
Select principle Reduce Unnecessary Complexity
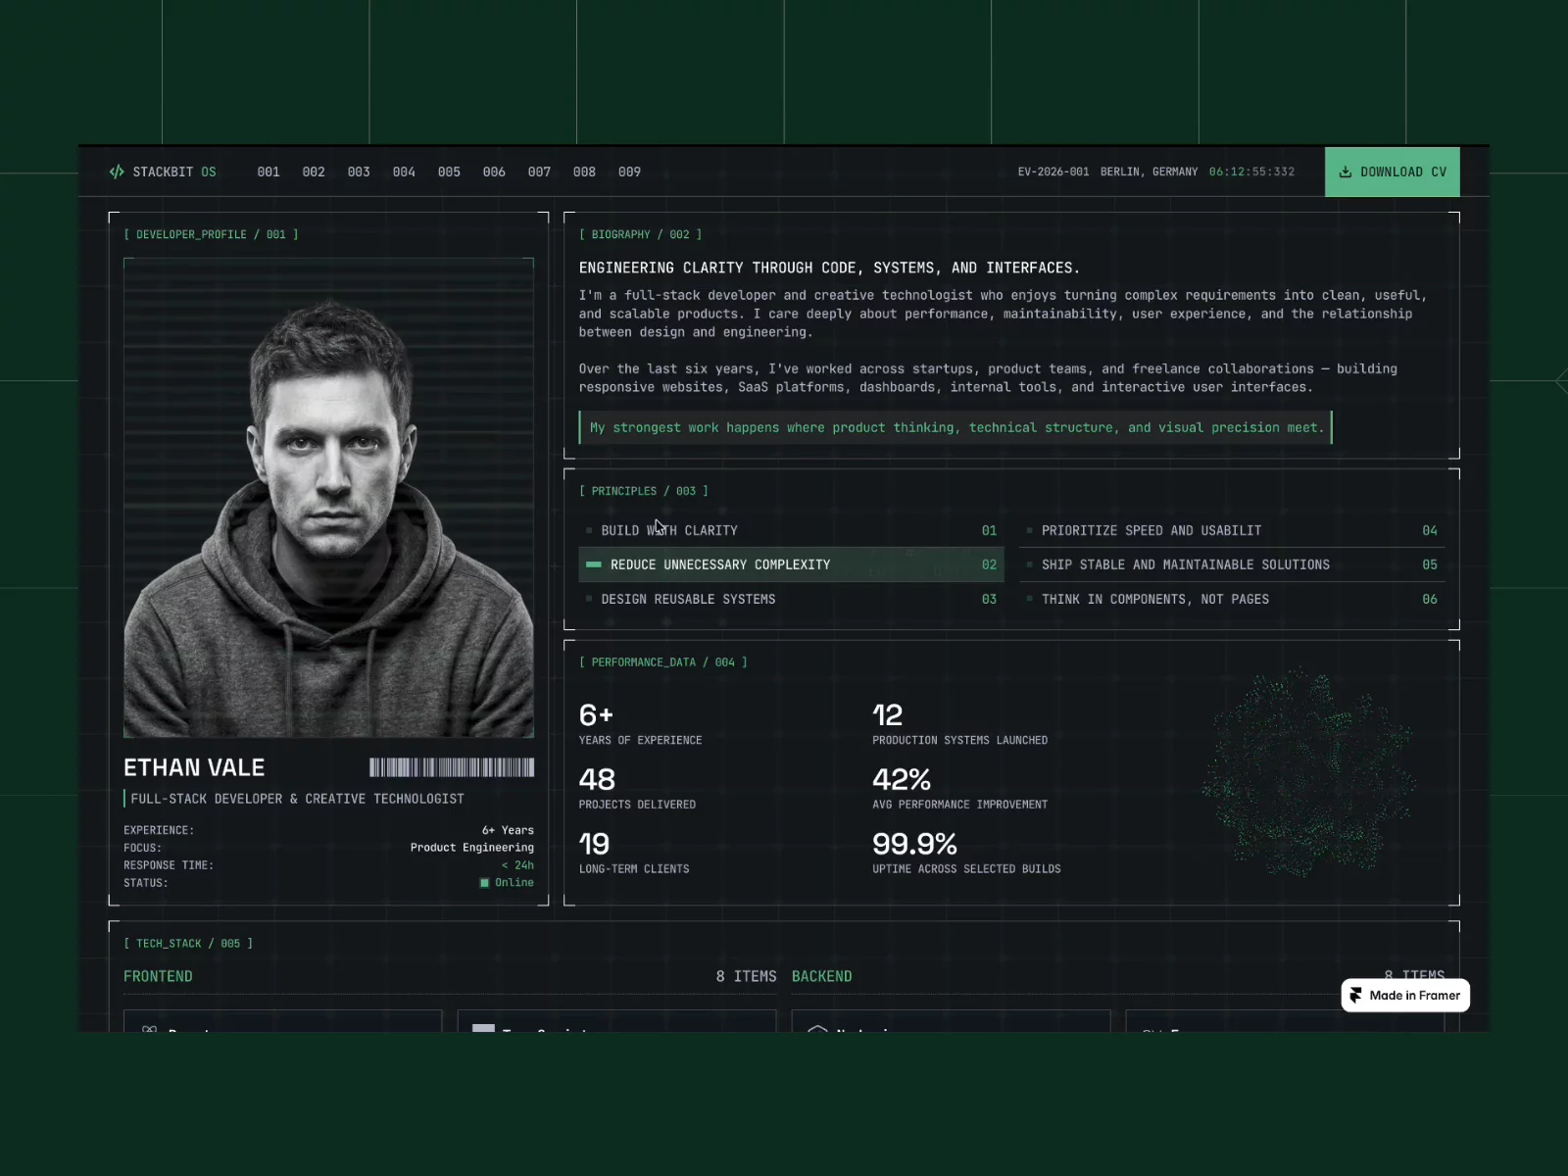[x=791, y=564]
